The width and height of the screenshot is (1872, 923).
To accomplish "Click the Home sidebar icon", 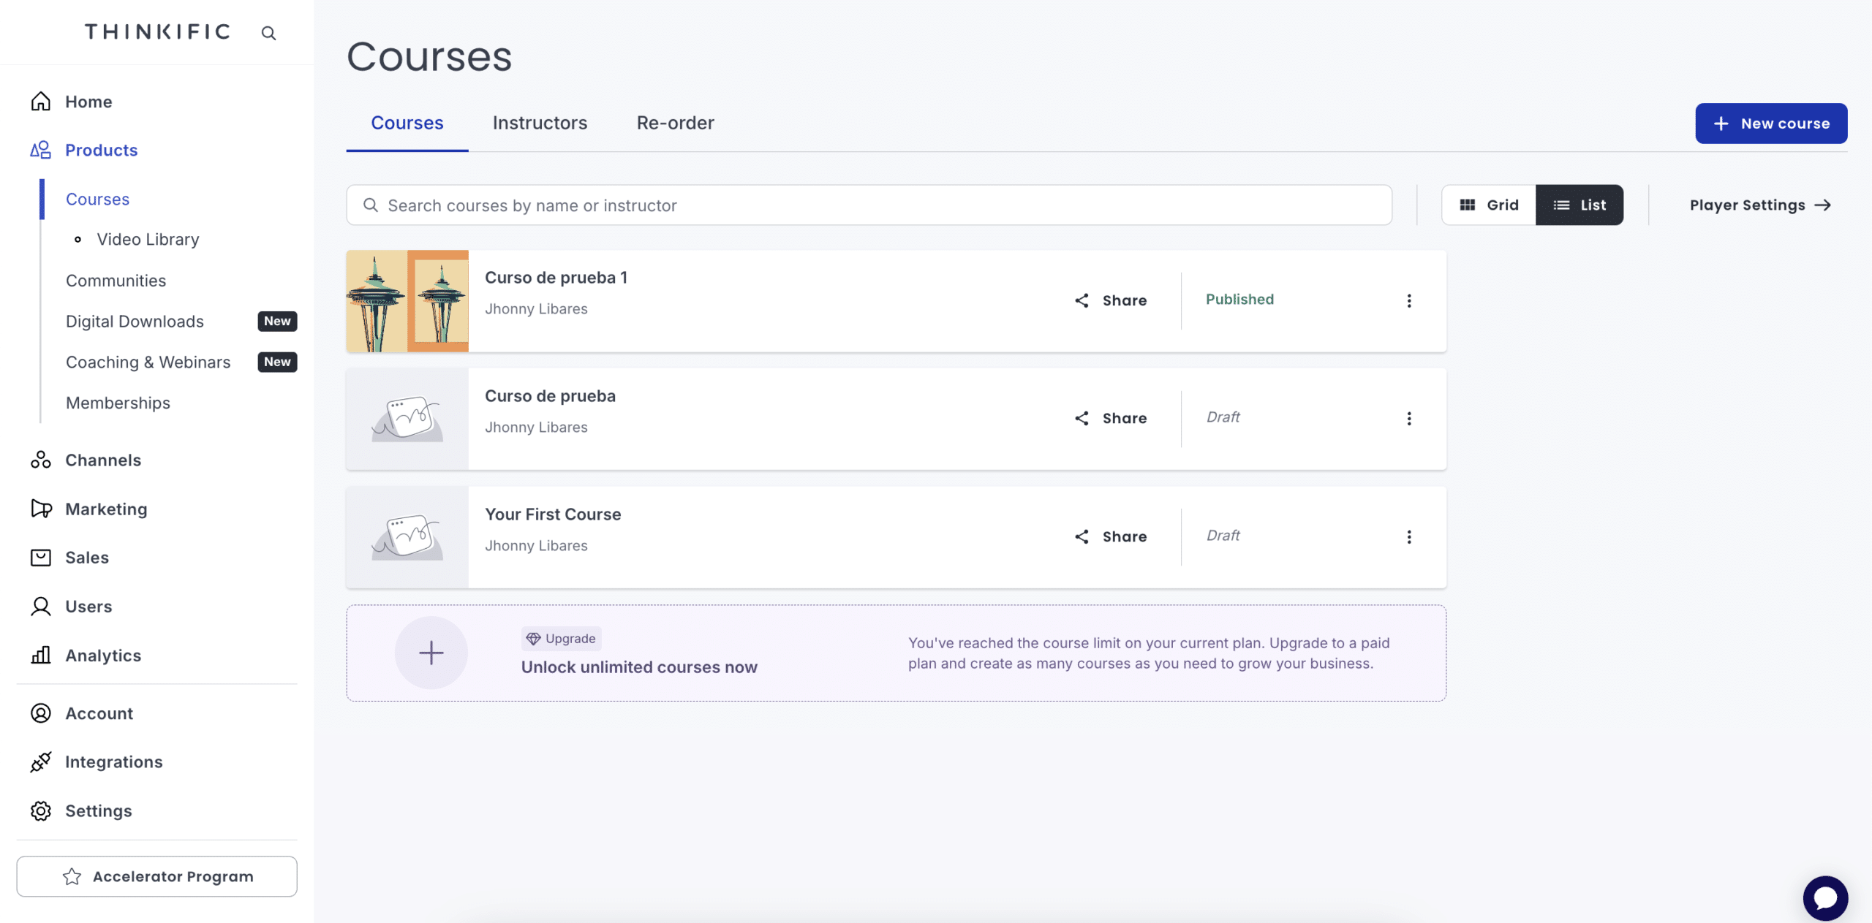I will (41, 102).
